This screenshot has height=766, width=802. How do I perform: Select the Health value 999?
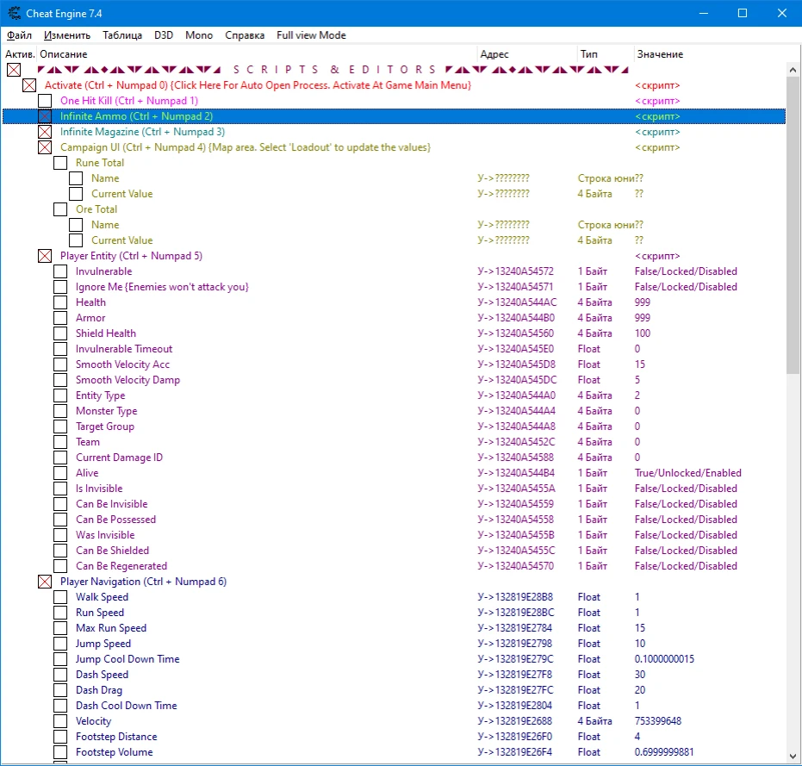click(x=643, y=302)
